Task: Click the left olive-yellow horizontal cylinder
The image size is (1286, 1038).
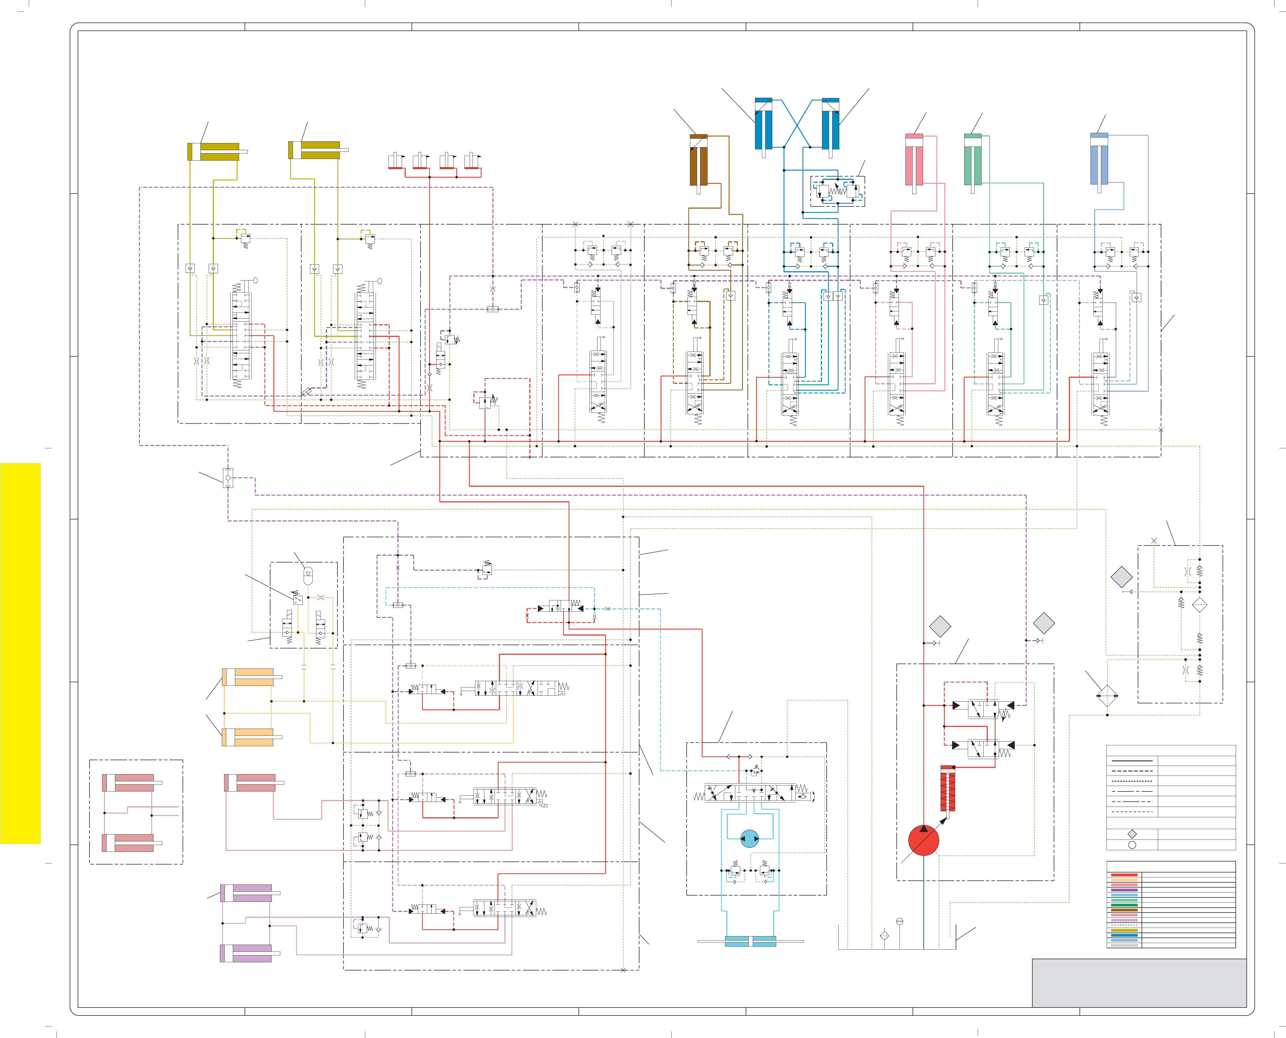Action: coord(218,152)
